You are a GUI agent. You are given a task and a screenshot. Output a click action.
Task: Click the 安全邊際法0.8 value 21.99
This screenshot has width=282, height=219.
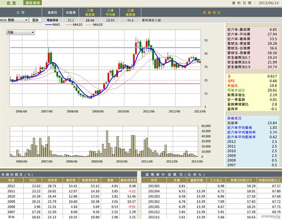pyautogui.click(x=272, y=62)
